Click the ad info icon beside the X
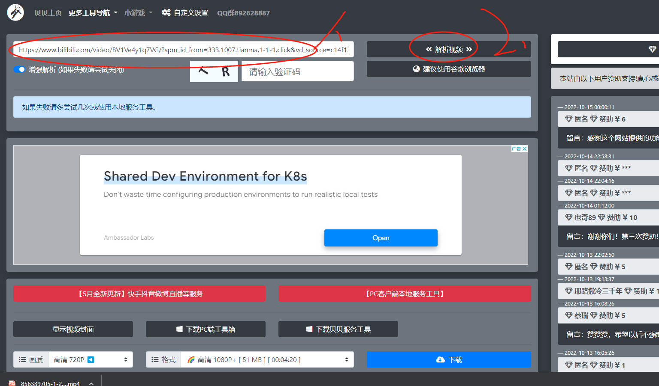This screenshot has height=386, width=659. click(x=516, y=149)
